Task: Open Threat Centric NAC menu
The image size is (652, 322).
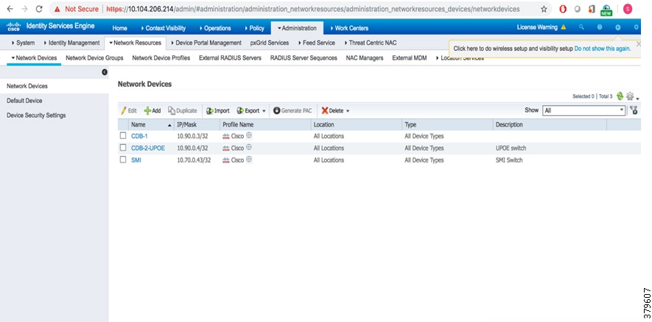Action: [370, 43]
